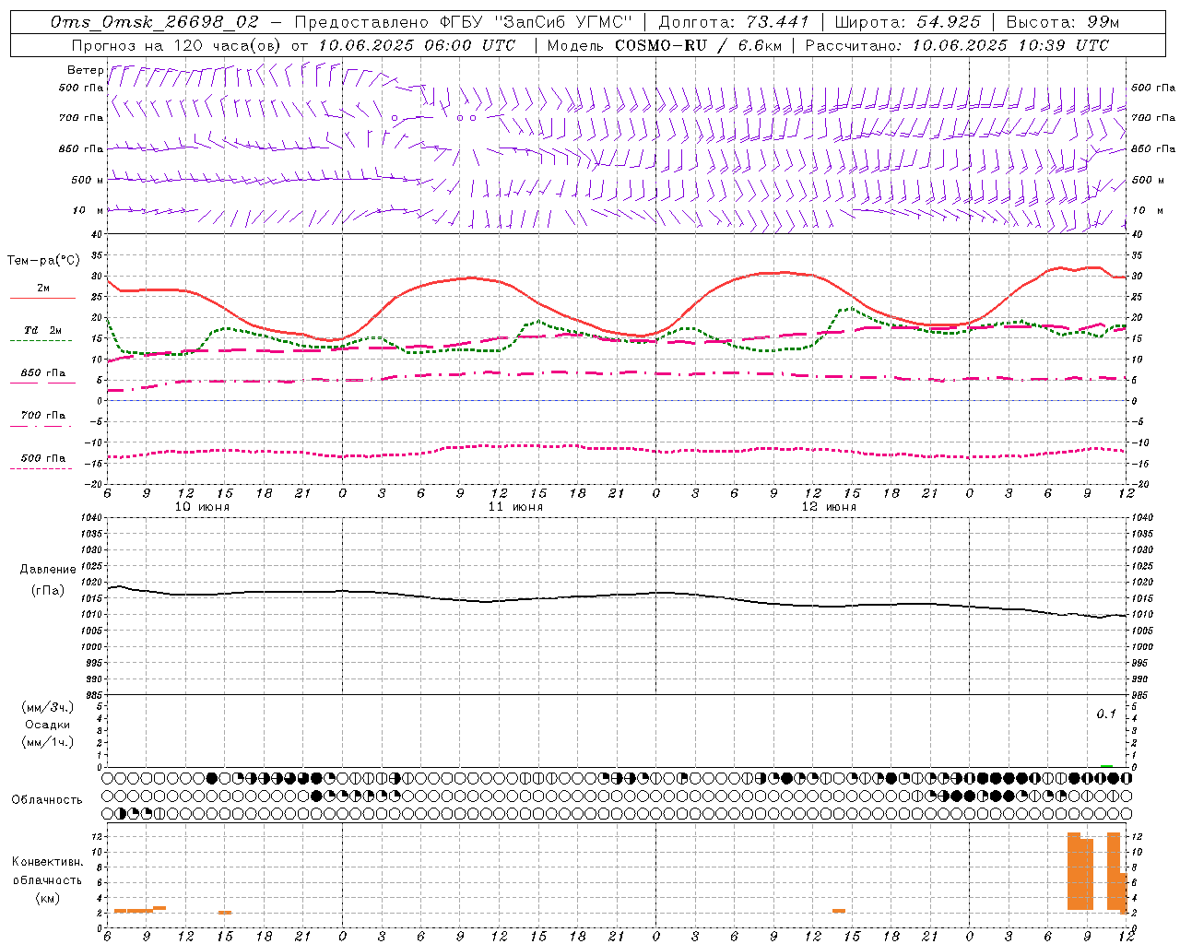
Task: Click the 'Осадки' panel label
Action: (47, 725)
